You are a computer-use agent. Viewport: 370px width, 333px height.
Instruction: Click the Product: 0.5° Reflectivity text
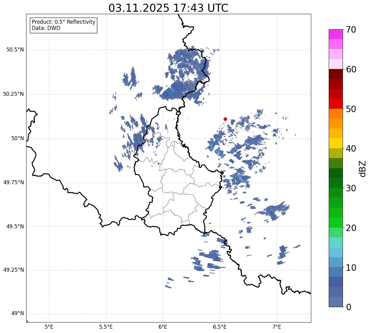(63, 22)
